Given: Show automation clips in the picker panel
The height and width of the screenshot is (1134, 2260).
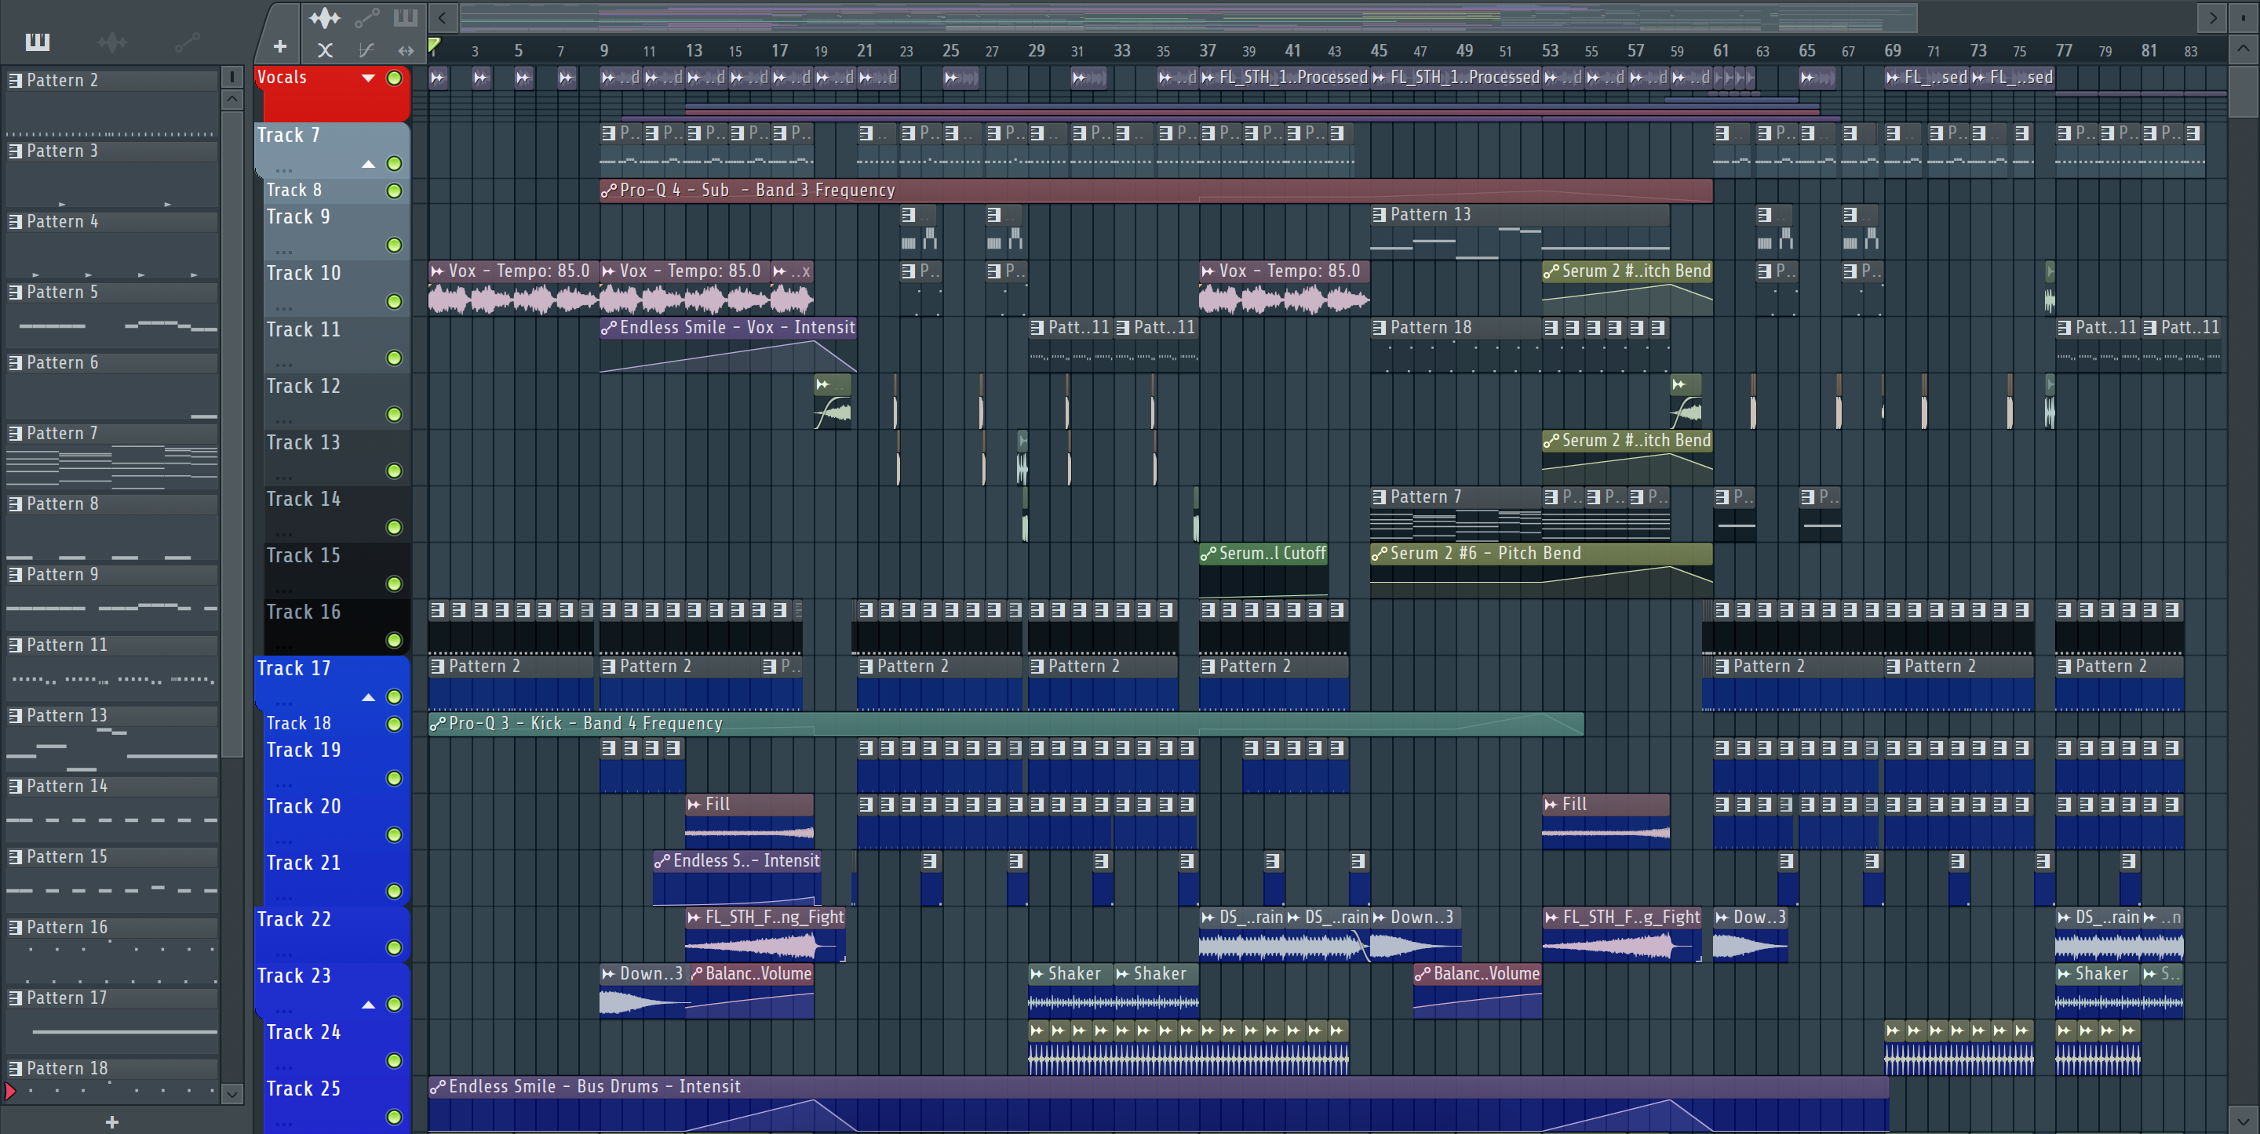Looking at the screenshot, I should click(187, 42).
